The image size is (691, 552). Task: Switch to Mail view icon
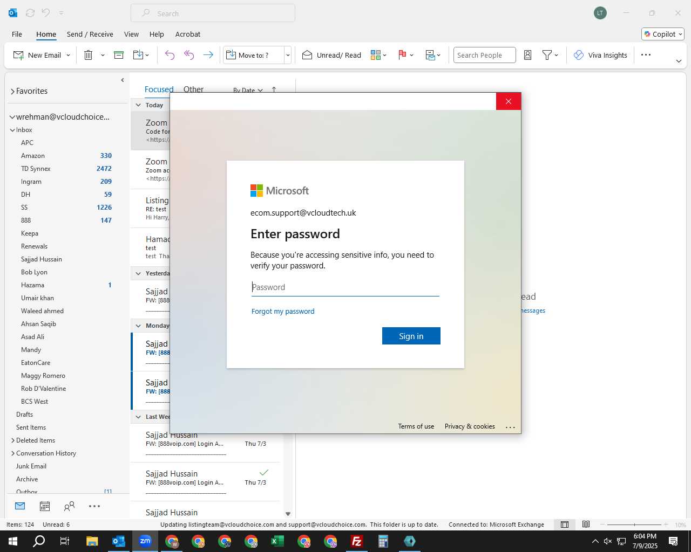tap(20, 506)
